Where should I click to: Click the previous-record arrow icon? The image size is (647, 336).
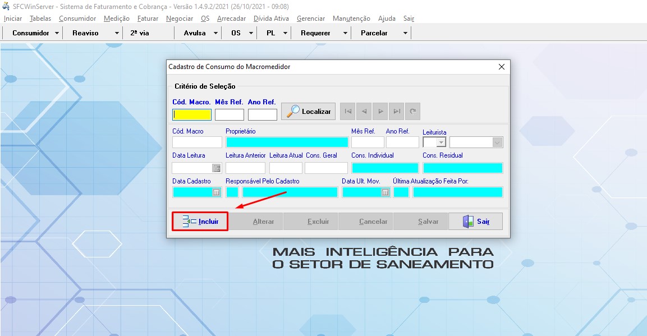pyautogui.click(x=364, y=111)
